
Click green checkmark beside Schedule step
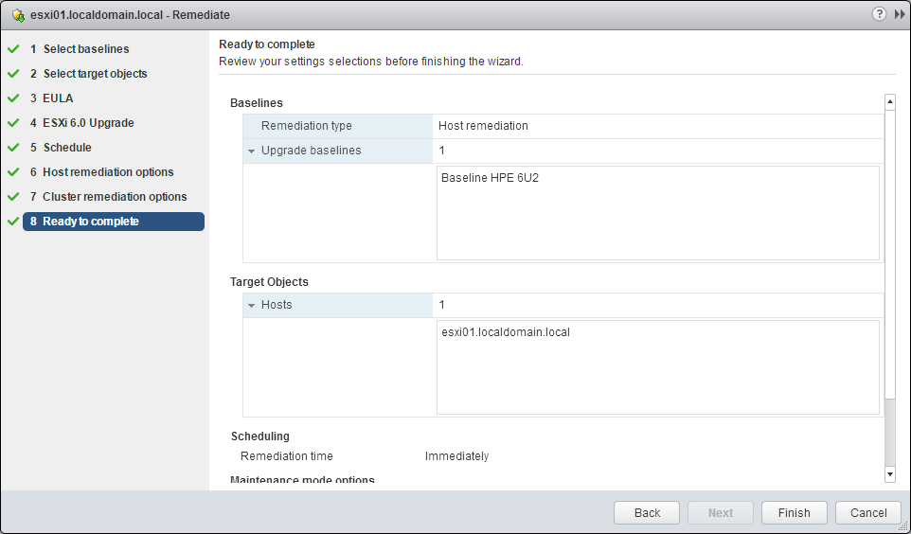point(13,147)
